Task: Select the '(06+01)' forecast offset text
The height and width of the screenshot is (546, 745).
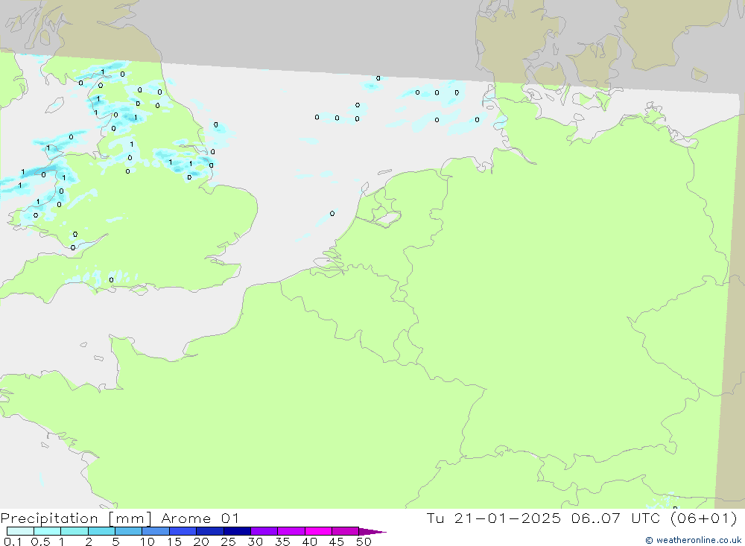Action: (704, 518)
